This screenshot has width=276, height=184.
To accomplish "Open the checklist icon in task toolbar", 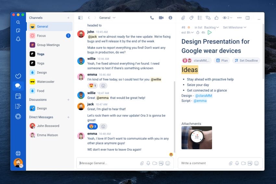I will point(200,18).
